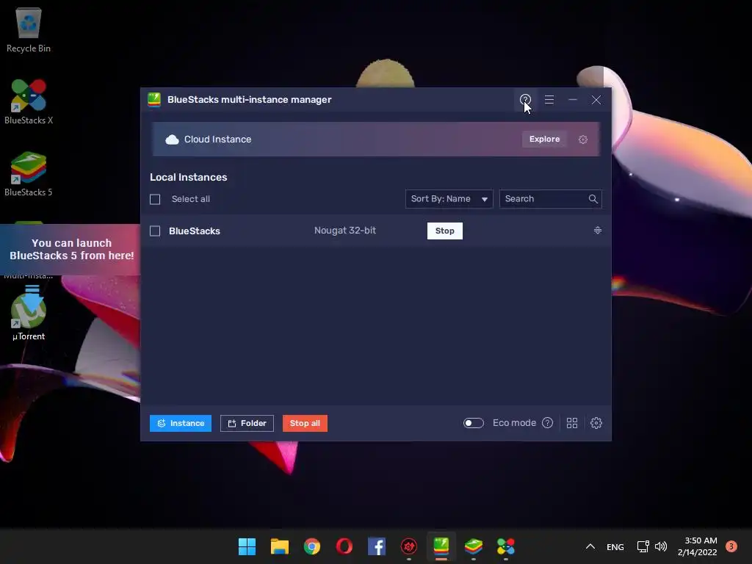752x564 pixels.
Task: Click the Nougat 32-bit text
Action: pos(345,231)
